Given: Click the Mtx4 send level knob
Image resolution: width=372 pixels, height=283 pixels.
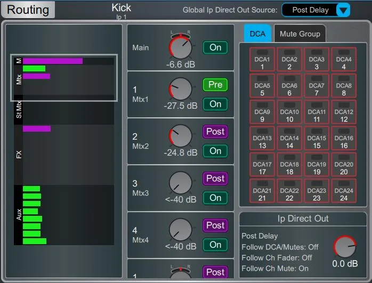Looking at the screenshot, I should (181, 229).
